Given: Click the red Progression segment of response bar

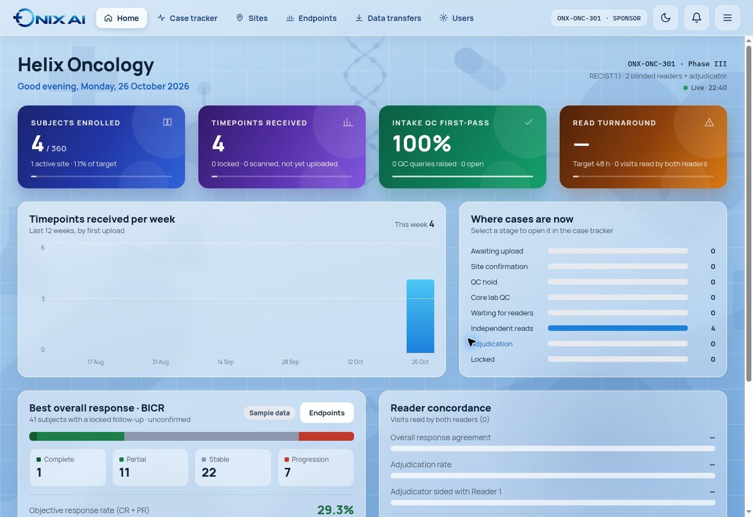Looking at the screenshot, I should pyautogui.click(x=327, y=436).
